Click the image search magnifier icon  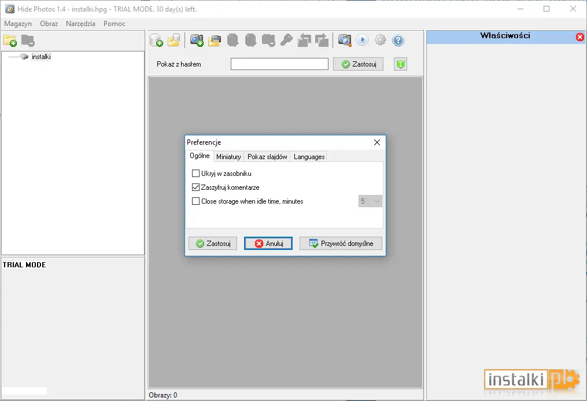click(x=345, y=40)
